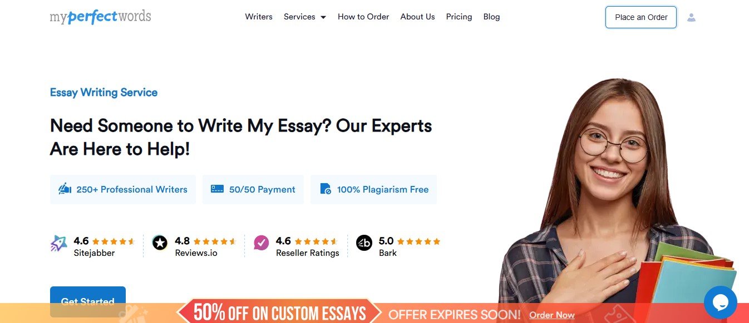The image size is (749, 323).
Task: Open the user account profile icon
Action: [x=691, y=17]
